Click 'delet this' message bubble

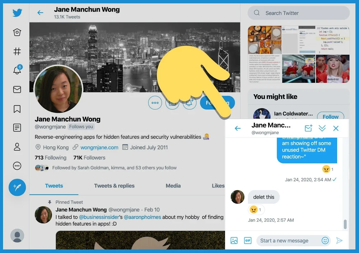click(x=264, y=197)
